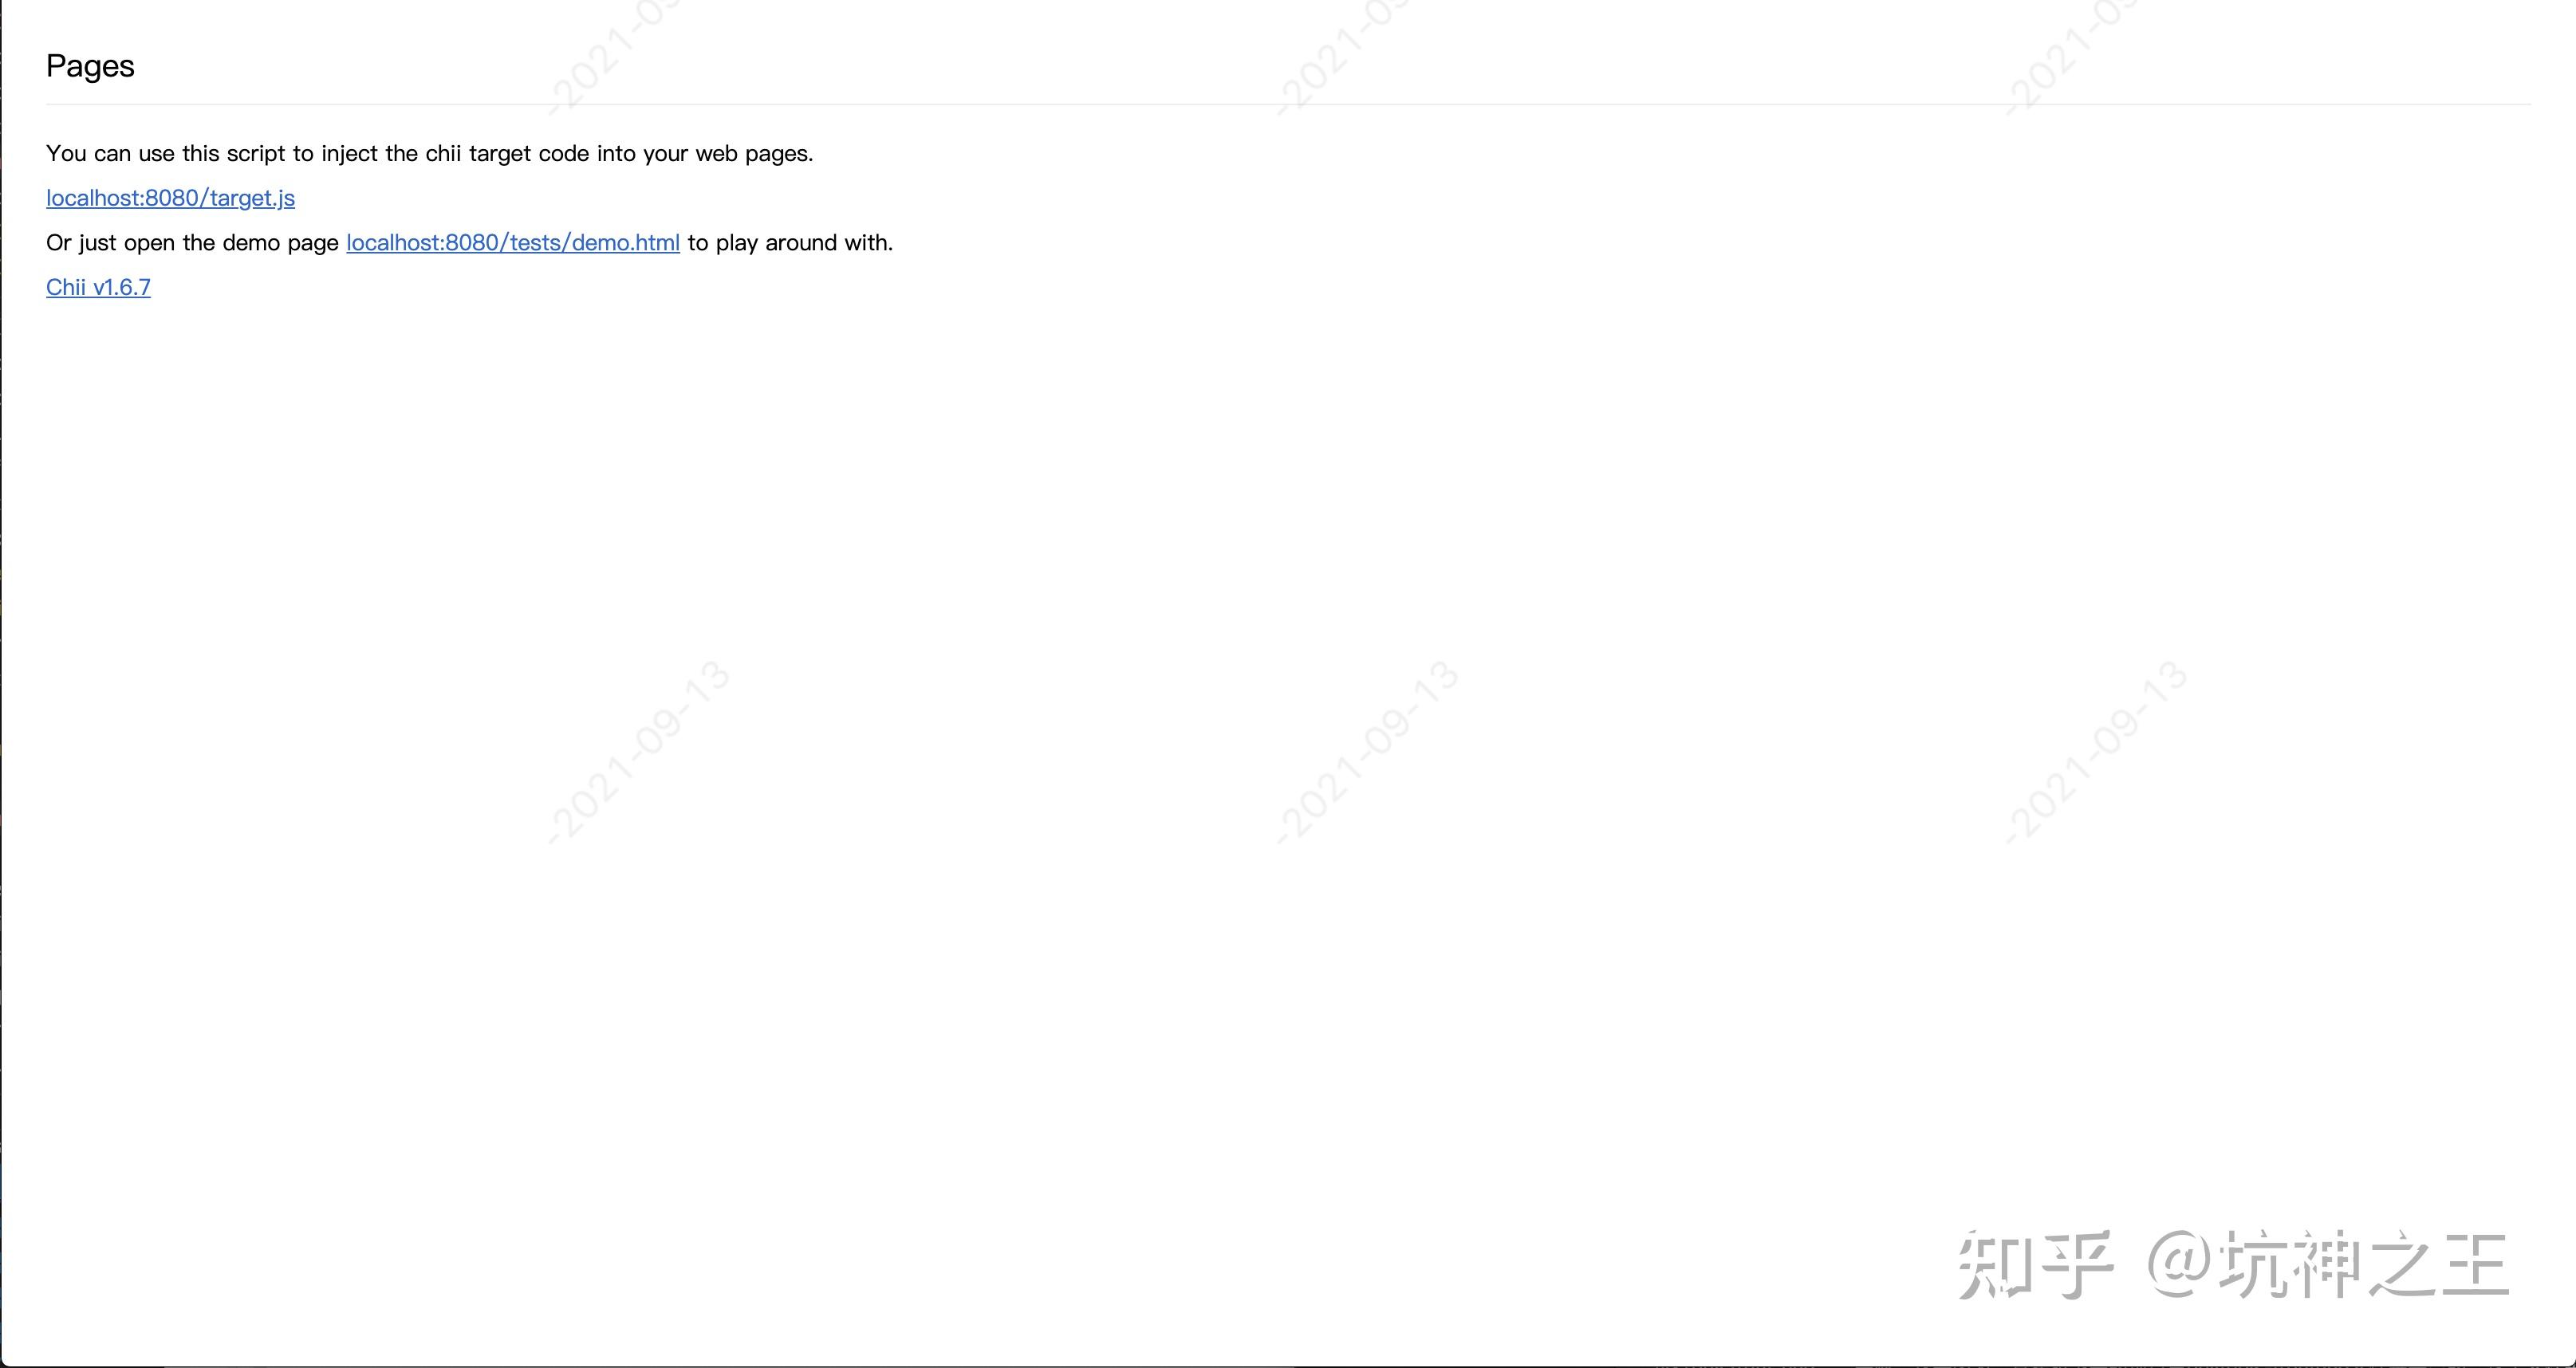Open the localhost:8080/tests/demo.html demo link
Screen dimensions: 2576x1368
(512, 243)
